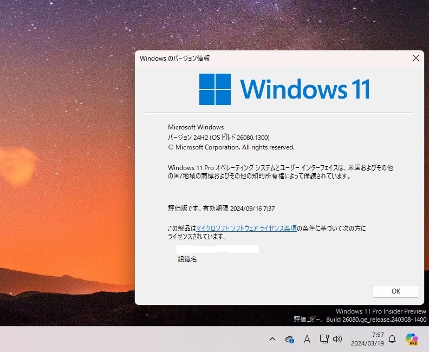Open the volume speaker tray icon
Viewport: 429px width, 352px height.
click(337, 339)
